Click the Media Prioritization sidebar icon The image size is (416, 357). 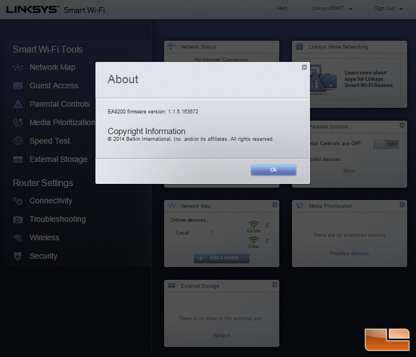[18, 122]
